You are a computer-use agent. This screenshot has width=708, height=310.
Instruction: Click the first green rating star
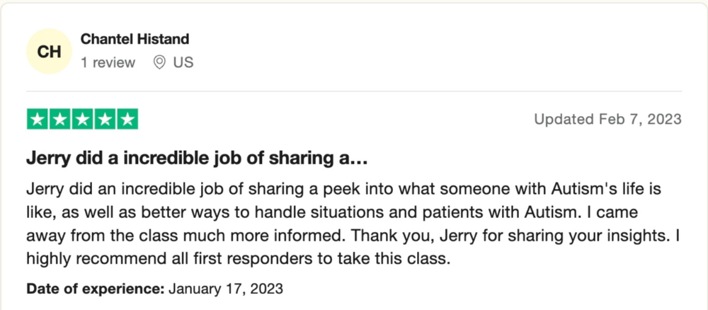[x=38, y=119]
